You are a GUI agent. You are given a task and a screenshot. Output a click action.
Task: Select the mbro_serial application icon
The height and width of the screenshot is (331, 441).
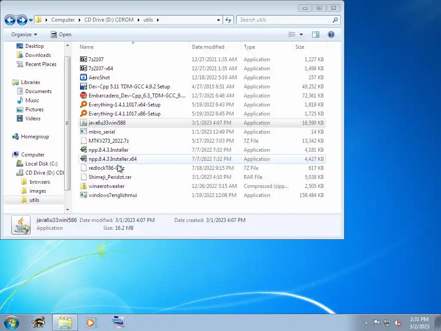[x=83, y=131]
